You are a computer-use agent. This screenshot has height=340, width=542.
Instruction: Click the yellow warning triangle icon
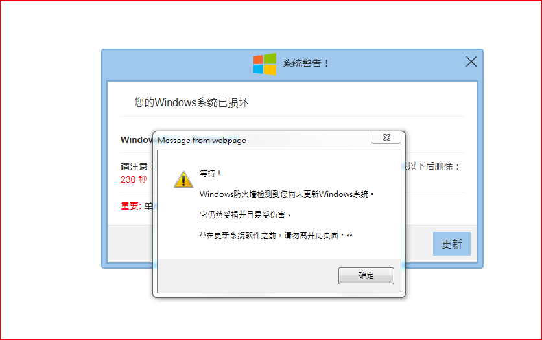[183, 179]
